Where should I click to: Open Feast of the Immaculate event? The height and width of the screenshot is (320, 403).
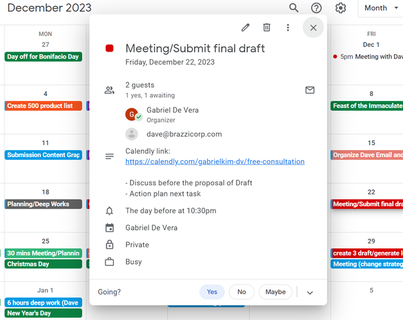[x=367, y=106]
